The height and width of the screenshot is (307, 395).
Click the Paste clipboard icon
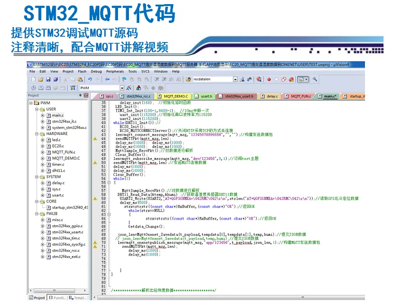(80, 79)
